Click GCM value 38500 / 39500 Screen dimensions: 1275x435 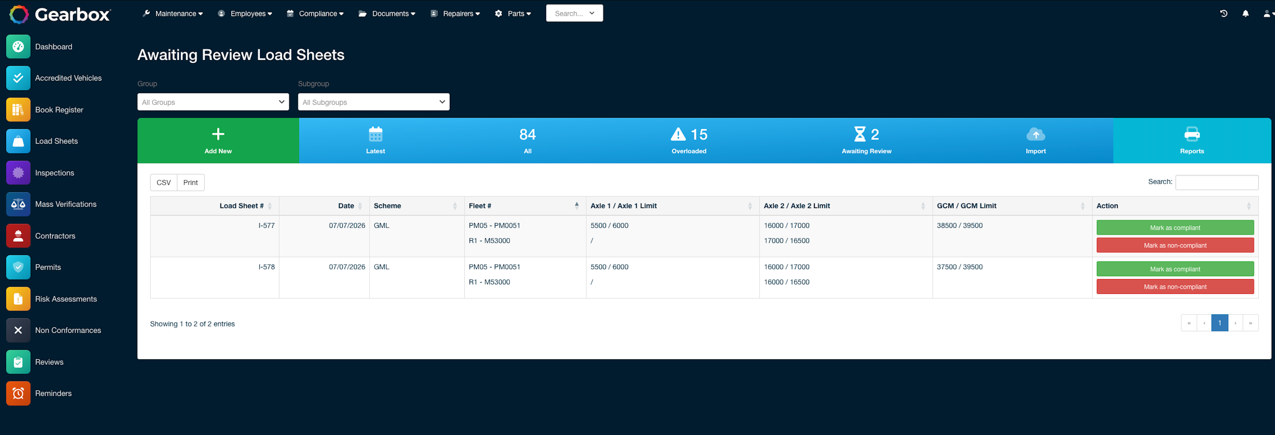[x=960, y=225]
